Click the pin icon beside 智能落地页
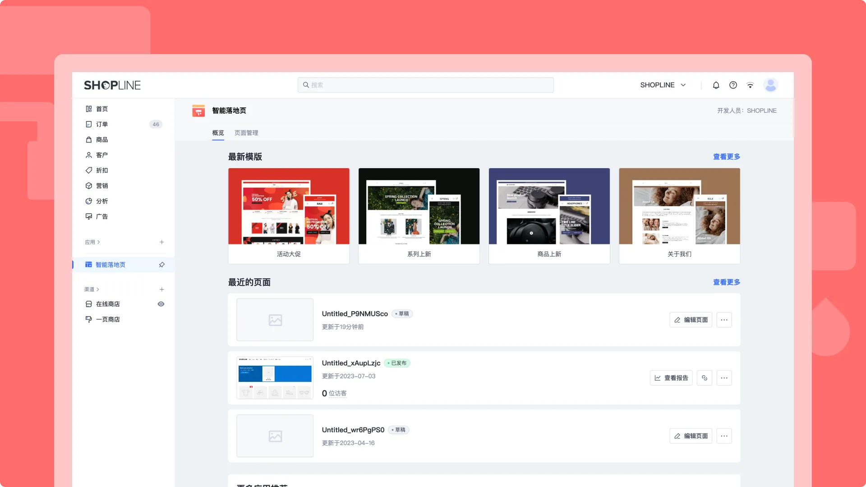This screenshot has height=487, width=866. (x=161, y=265)
